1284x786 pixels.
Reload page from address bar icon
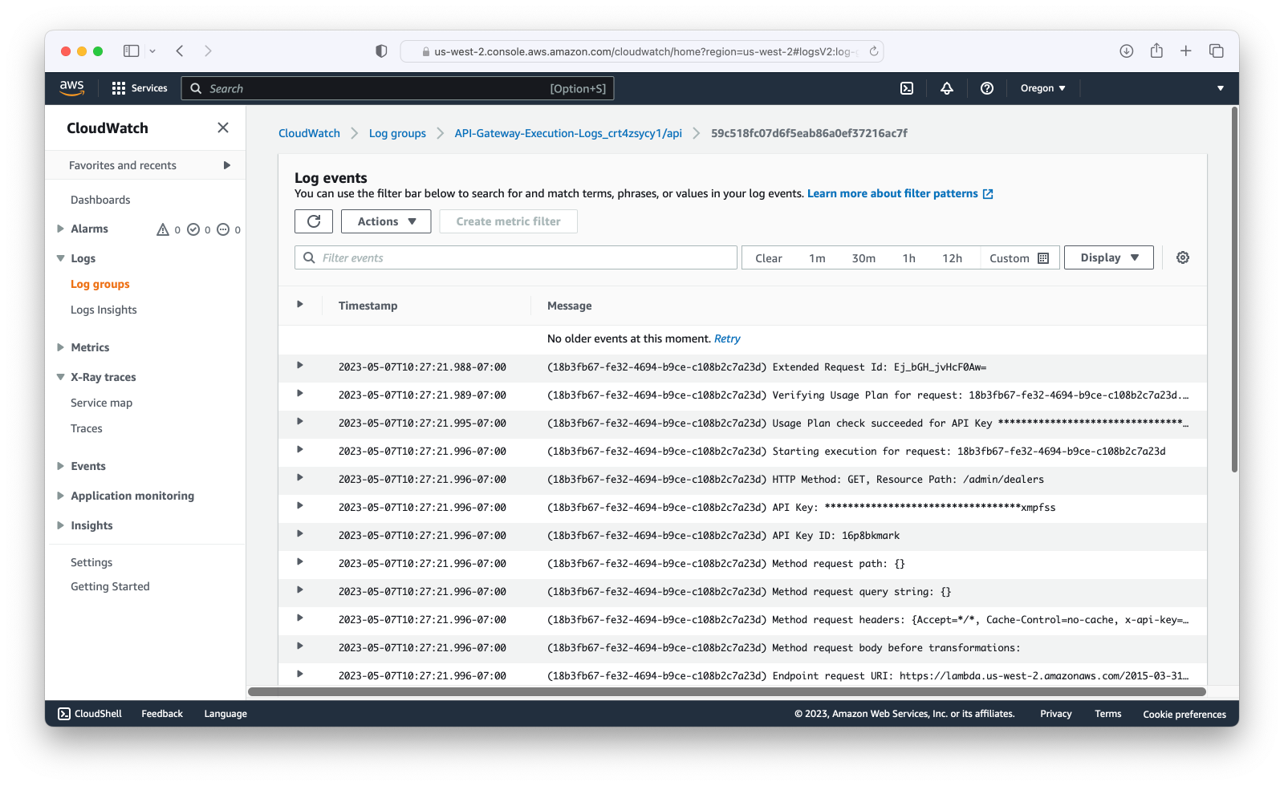point(874,51)
